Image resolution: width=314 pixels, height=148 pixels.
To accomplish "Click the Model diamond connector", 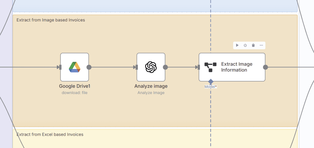I will pos(211,82).
